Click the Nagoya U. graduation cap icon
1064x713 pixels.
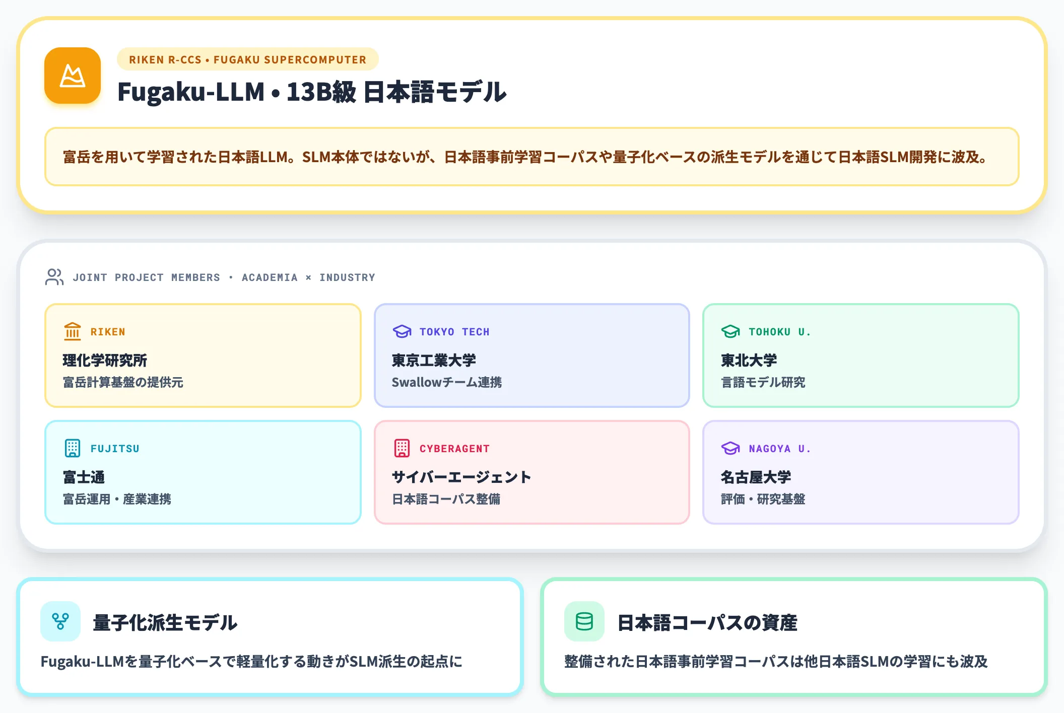730,448
